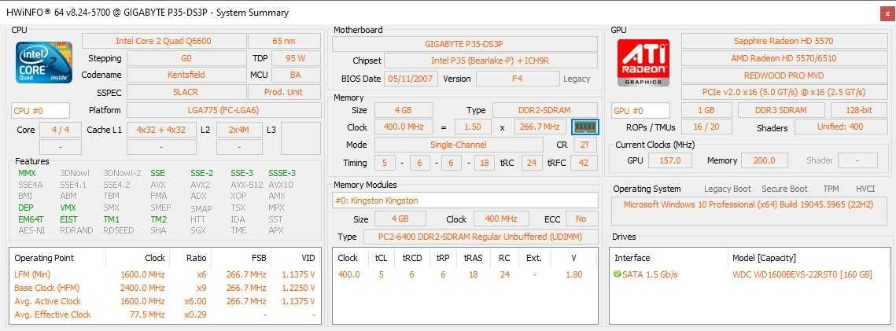Click the MCU BA value

pyautogui.click(x=296, y=75)
